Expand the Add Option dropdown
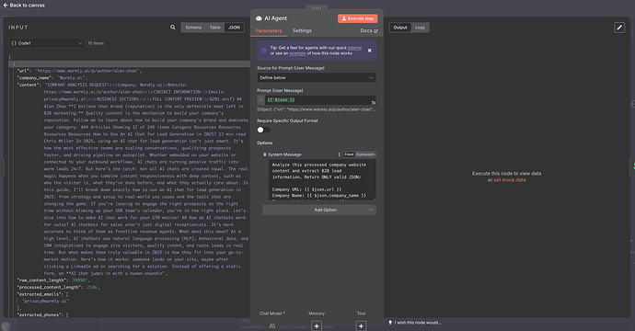635x331 pixels. (x=319, y=210)
